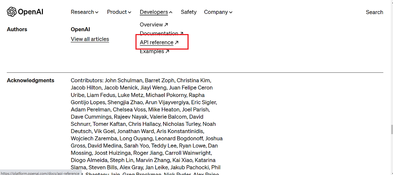This screenshot has width=393, height=175.
Task: Open Examples in Developers menu
Action: coord(155,51)
